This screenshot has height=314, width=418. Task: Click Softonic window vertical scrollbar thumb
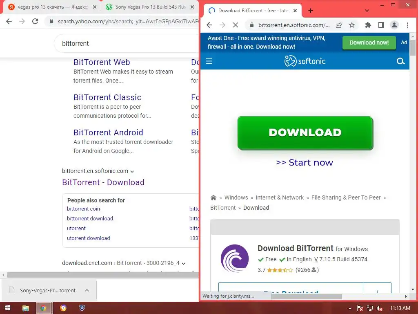tap(413, 47)
